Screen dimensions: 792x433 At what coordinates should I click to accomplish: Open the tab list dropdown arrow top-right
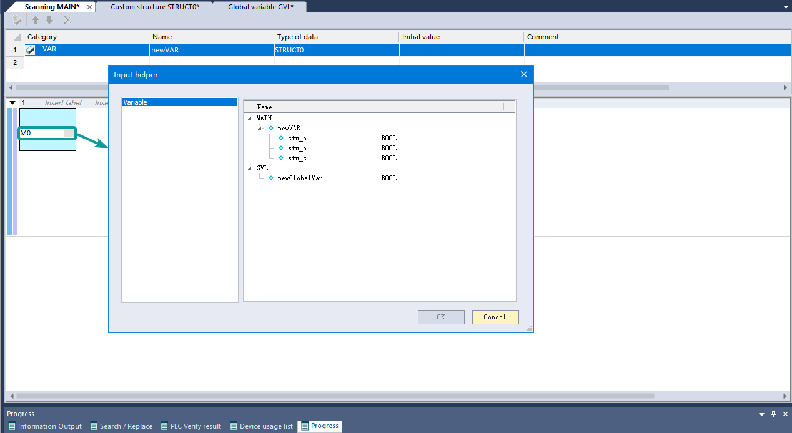[x=785, y=7]
